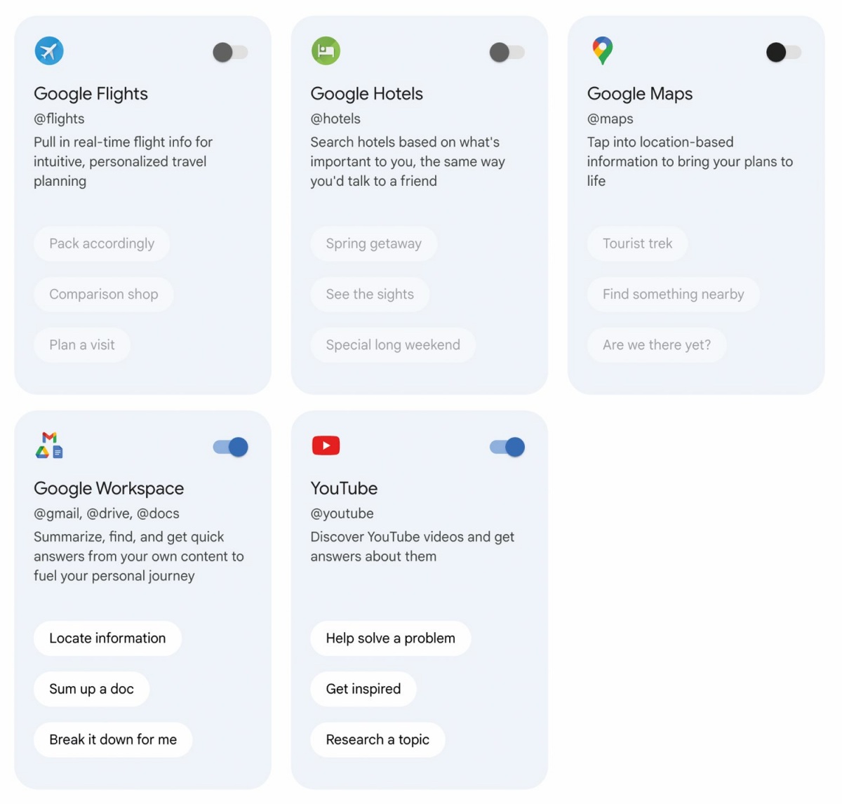Turn on the Google Hotels switch

(x=507, y=53)
